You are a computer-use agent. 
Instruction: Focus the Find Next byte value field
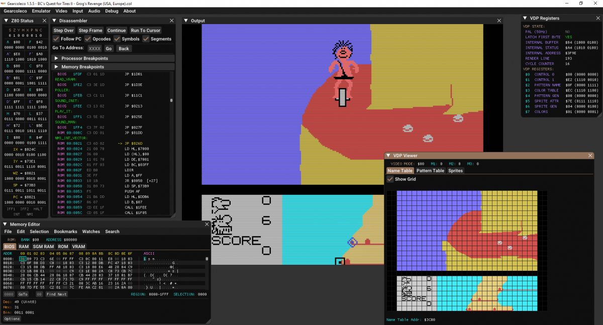tap(39, 294)
